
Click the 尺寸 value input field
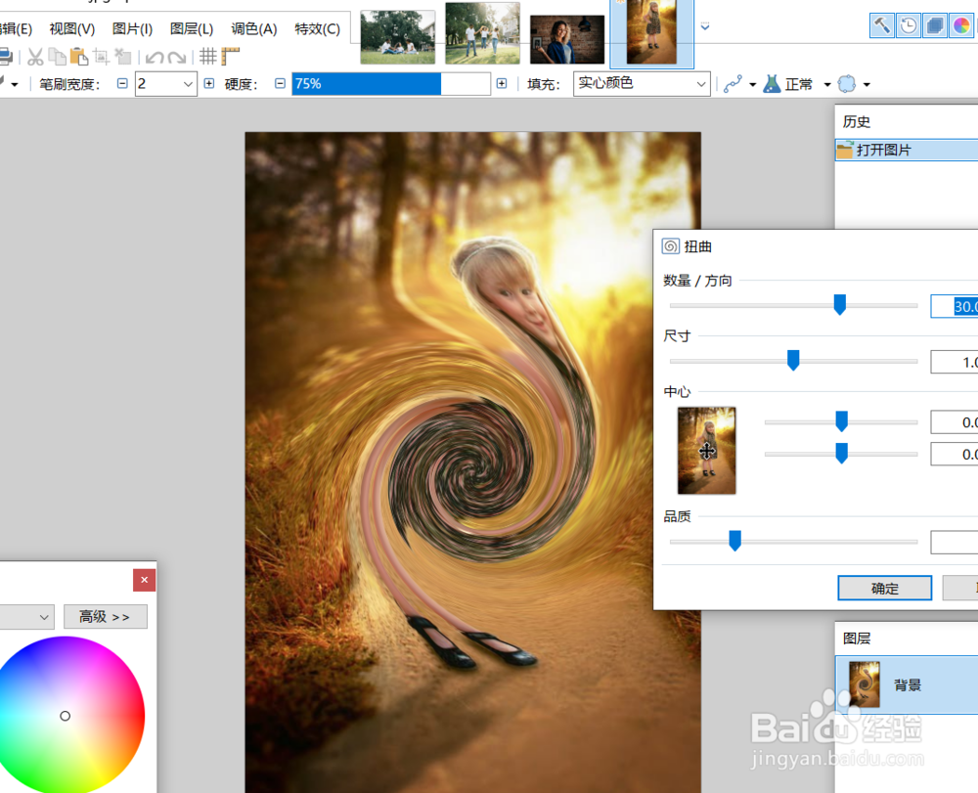coord(955,362)
